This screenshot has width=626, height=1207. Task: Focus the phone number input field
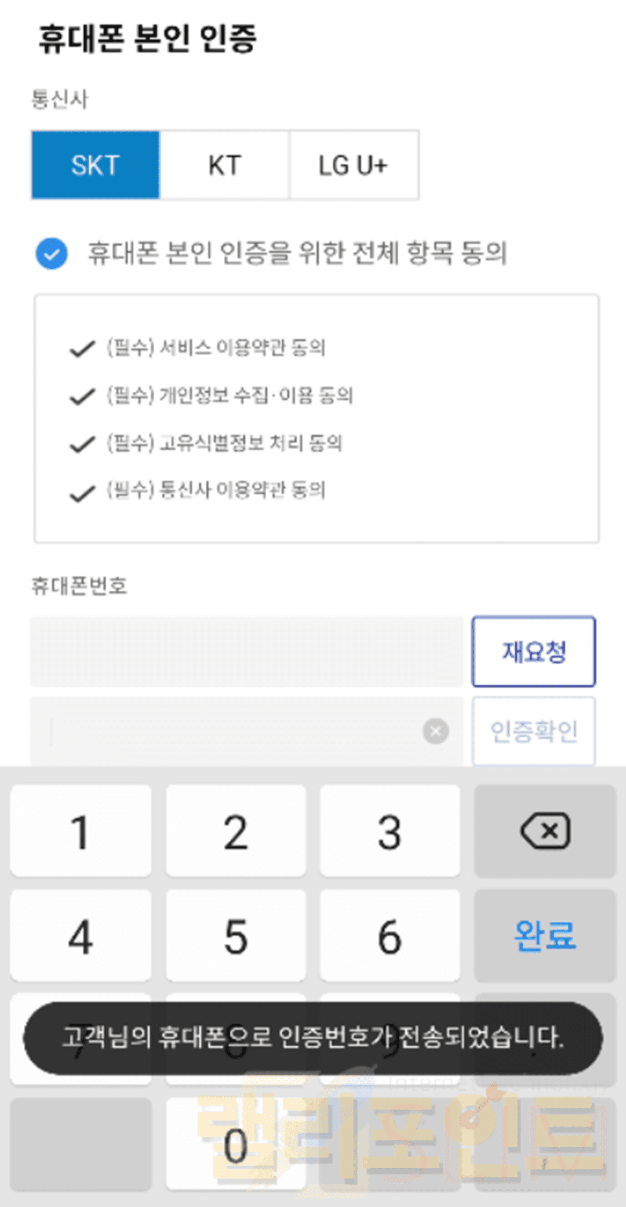246,652
